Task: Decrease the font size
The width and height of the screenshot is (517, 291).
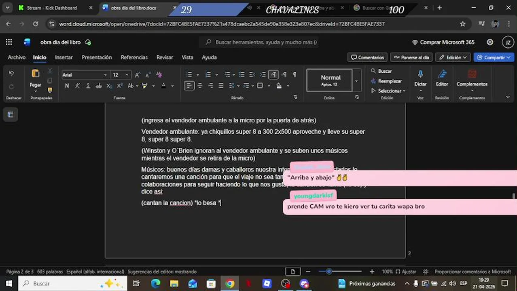Action: tap(148, 75)
